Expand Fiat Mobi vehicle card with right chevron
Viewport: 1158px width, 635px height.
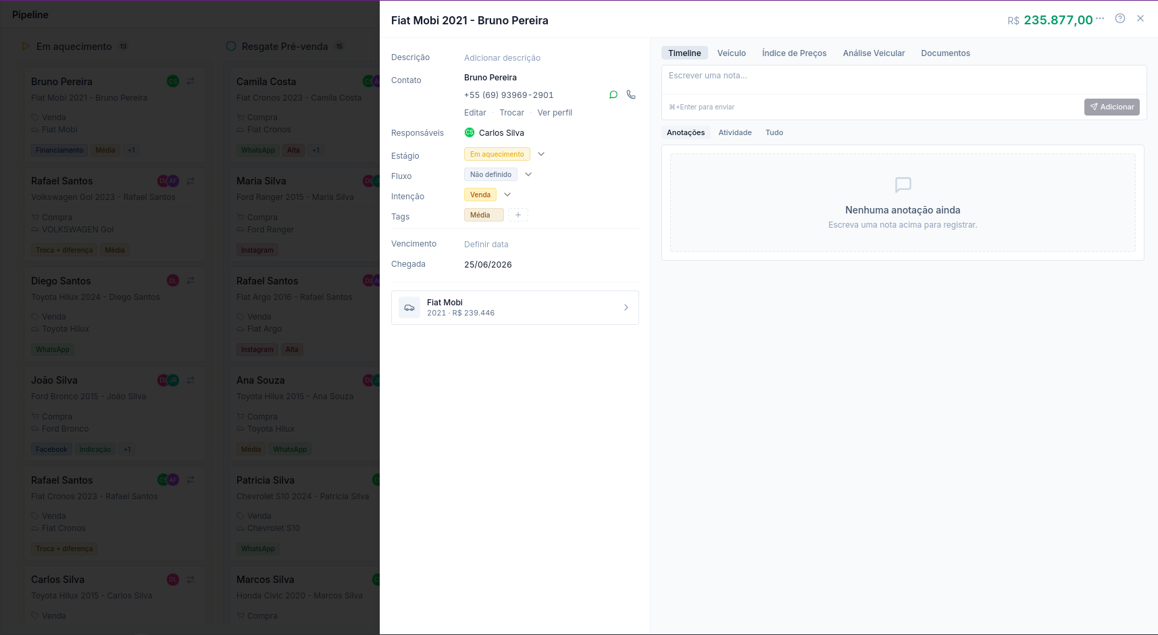[626, 307]
